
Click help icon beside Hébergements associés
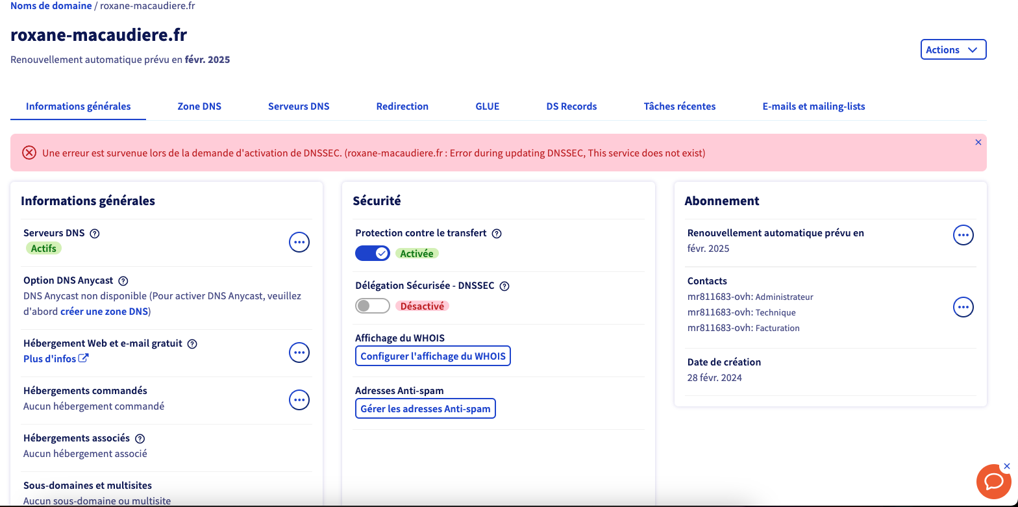point(140,439)
